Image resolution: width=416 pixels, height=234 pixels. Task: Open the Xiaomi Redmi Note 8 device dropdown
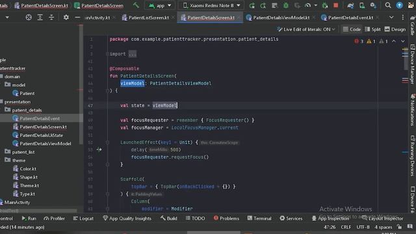(x=211, y=5)
